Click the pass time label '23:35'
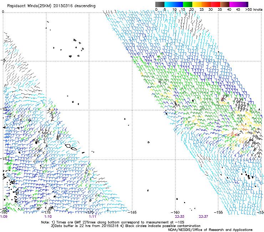Image resolution: width=264 pixels, height=232 pixels. click(179, 217)
